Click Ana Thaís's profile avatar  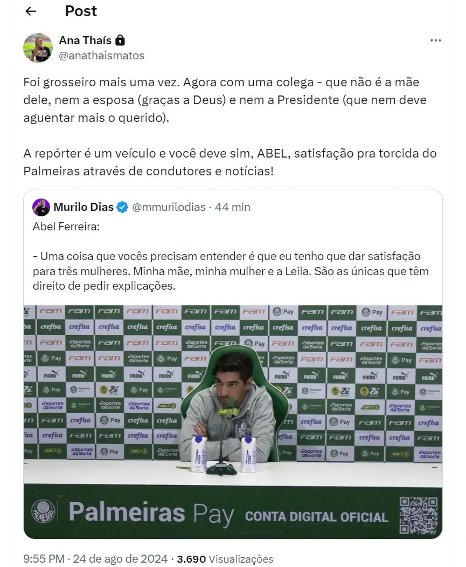pos(38,47)
